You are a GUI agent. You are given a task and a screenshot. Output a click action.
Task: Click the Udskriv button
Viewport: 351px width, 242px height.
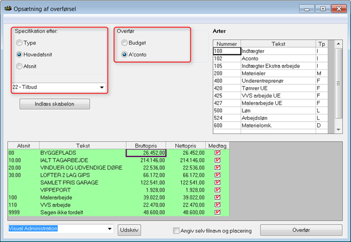pos(129,230)
